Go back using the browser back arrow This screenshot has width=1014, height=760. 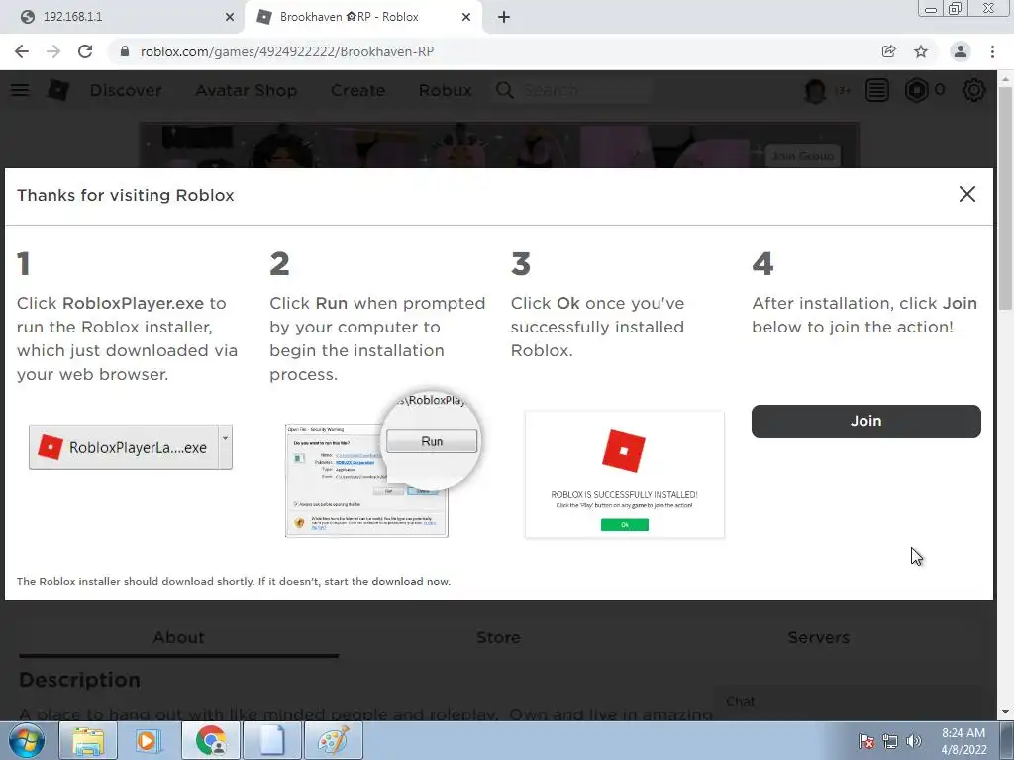click(x=22, y=51)
